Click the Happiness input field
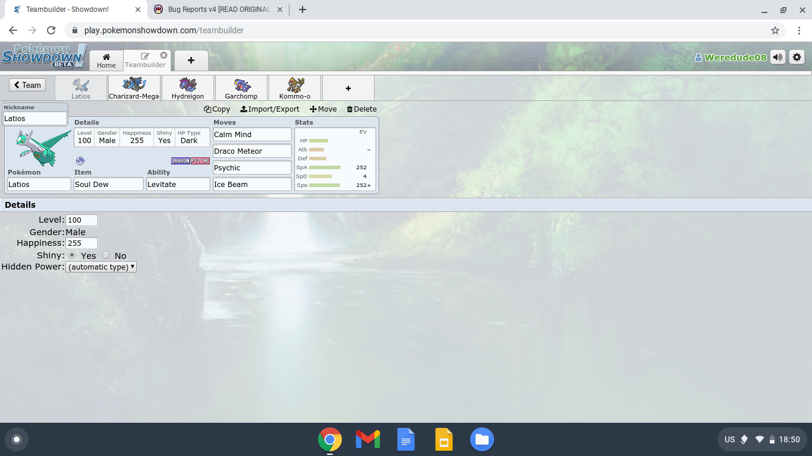Viewport: 812px width, 456px height. (81, 243)
